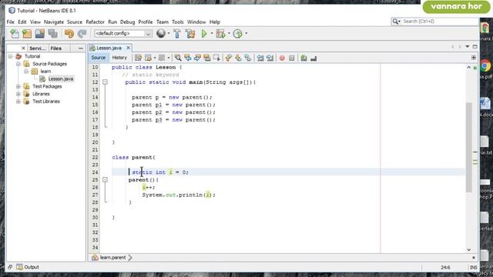This screenshot has width=493, height=277.
Task: Collapse the Source Packages node
Action: [x=18, y=64]
